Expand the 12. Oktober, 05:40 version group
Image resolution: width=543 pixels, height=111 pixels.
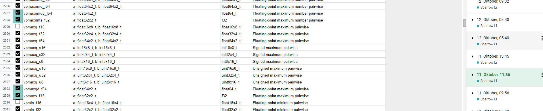point(472,38)
